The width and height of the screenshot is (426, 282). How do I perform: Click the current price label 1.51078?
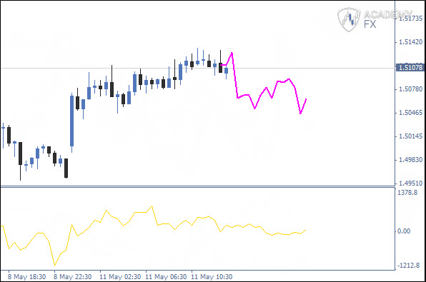410,67
